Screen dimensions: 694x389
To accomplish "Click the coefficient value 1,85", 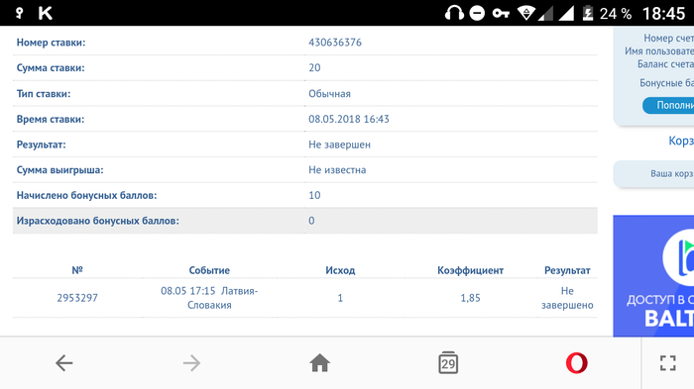I will pos(470,298).
